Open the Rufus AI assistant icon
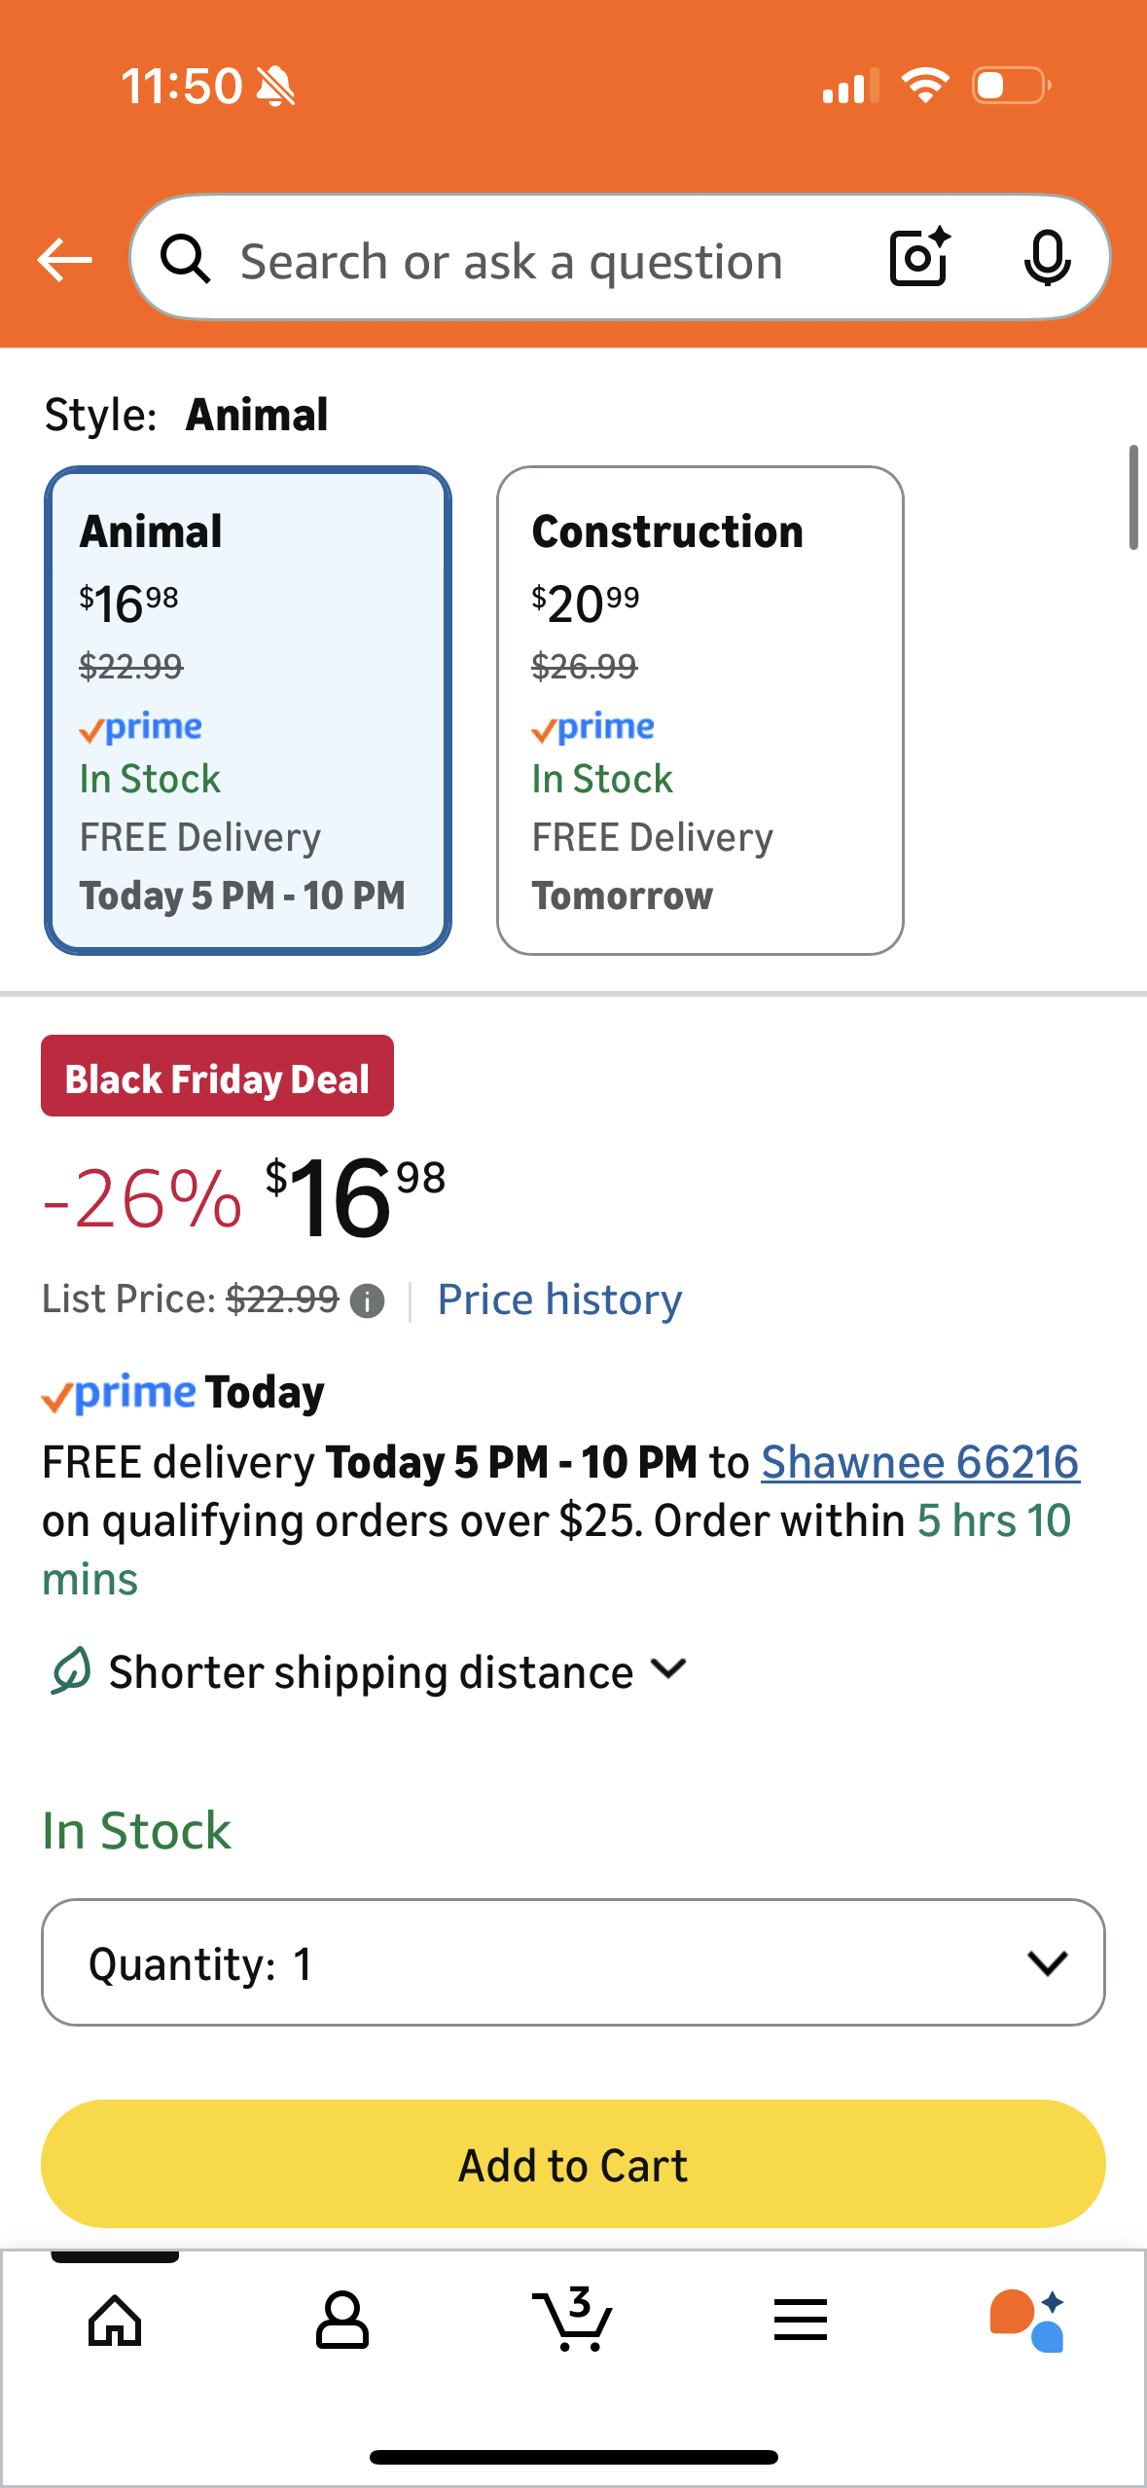The image size is (1147, 2488). (x=1027, y=2321)
